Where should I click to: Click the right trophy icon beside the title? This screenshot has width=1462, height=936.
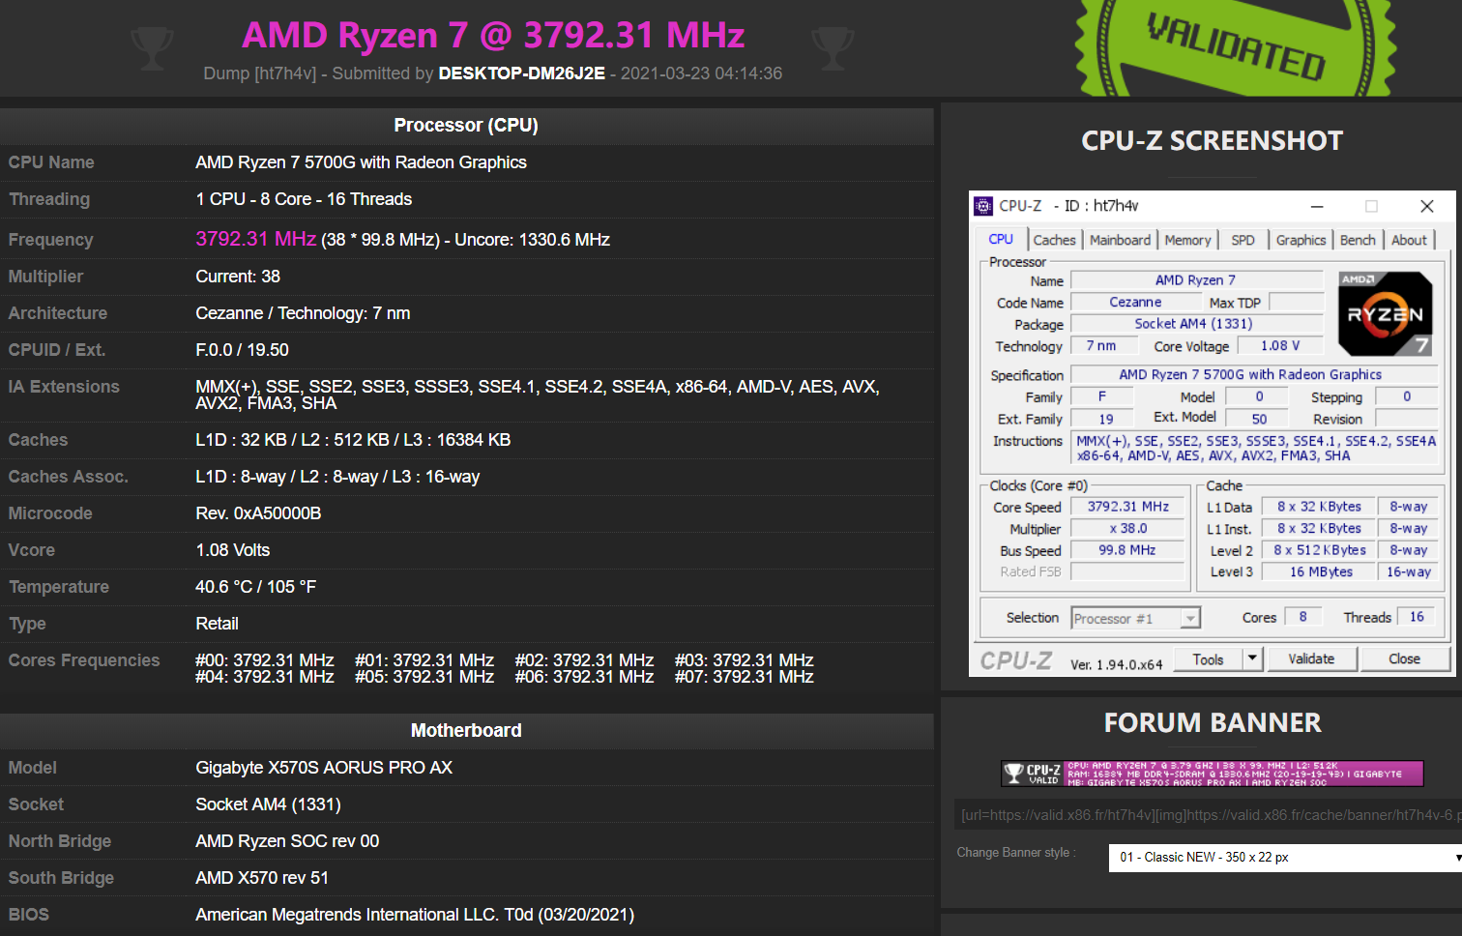[833, 47]
